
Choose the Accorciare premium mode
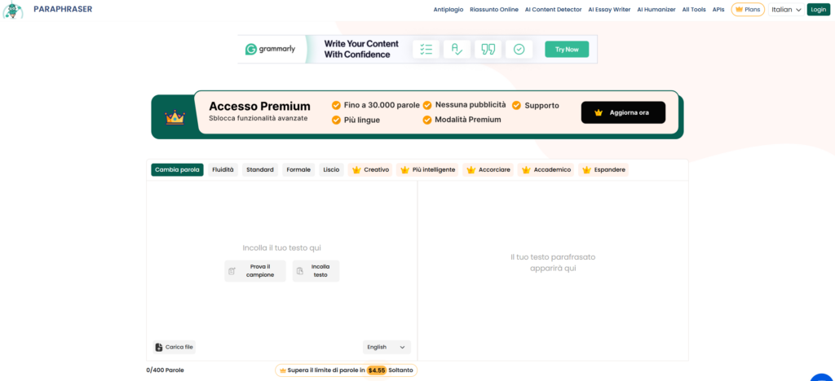[488, 170]
